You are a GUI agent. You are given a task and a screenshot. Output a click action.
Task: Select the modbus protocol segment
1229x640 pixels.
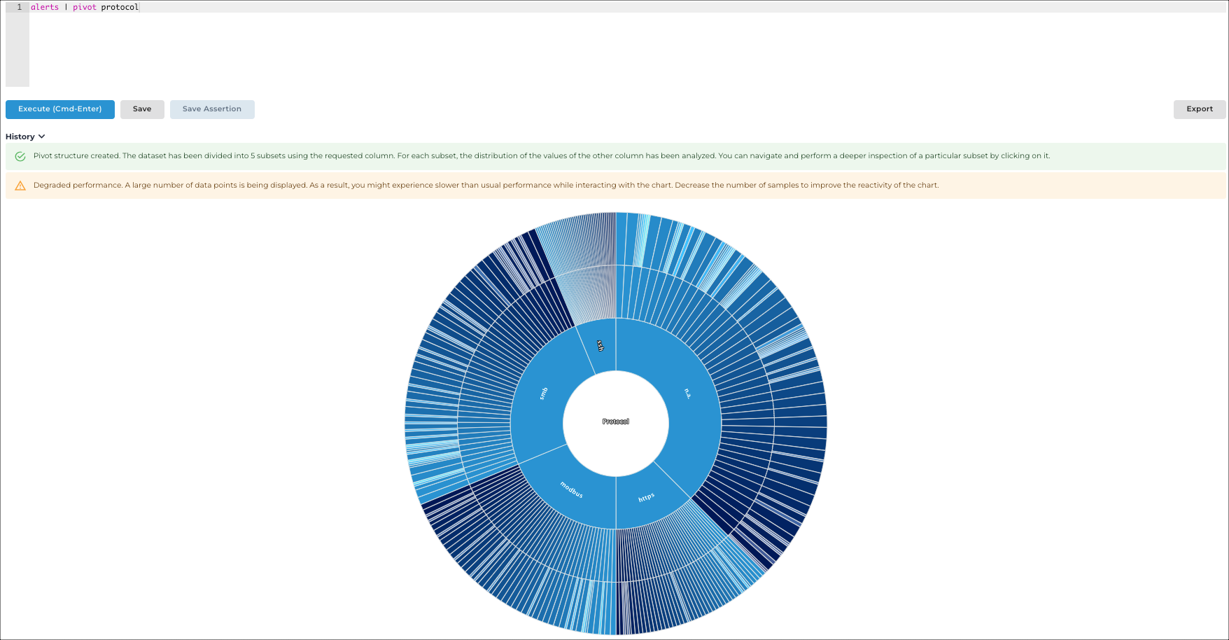tap(571, 489)
